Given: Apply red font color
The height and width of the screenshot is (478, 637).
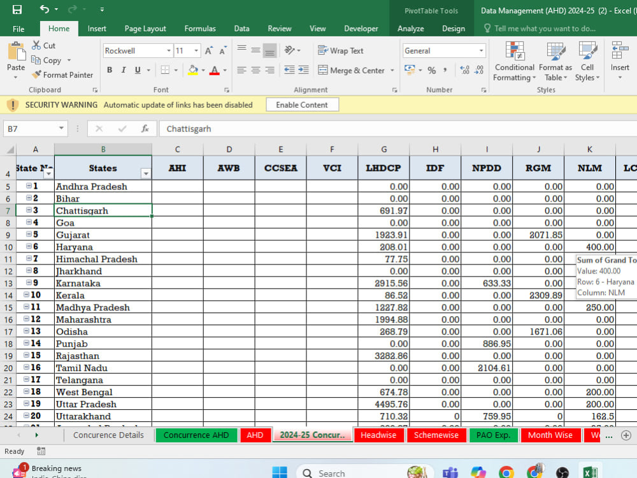Looking at the screenshot, I should click(x=215, y=70).
